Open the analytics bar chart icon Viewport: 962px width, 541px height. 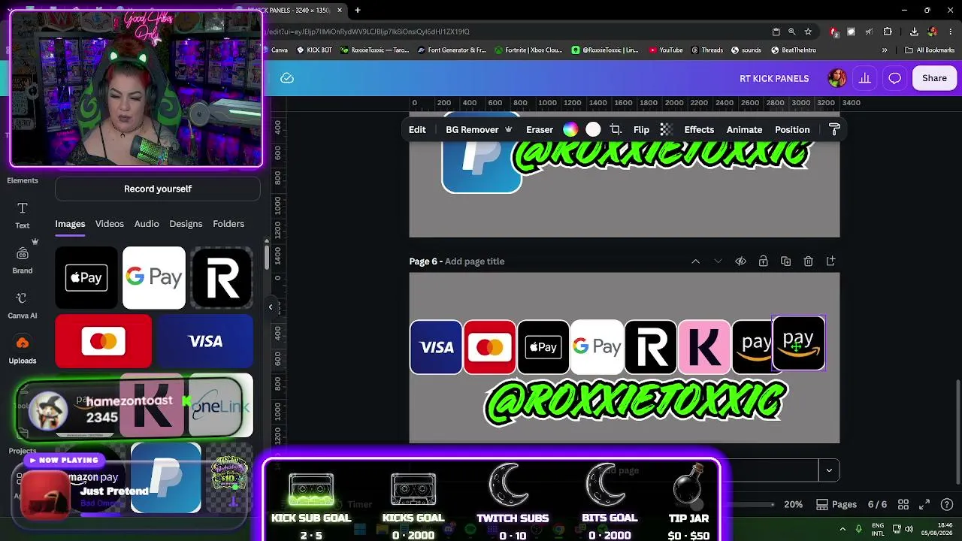pyautogui.click(x=865, y=78)
